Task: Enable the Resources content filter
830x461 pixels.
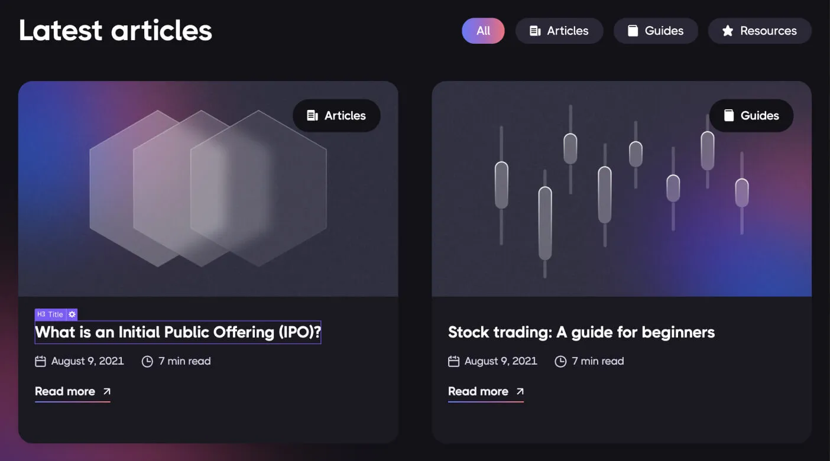Action: pyautogui.click(x=760, y=31)
